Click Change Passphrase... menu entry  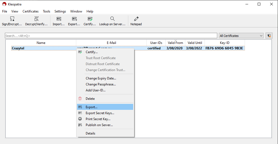101,84
